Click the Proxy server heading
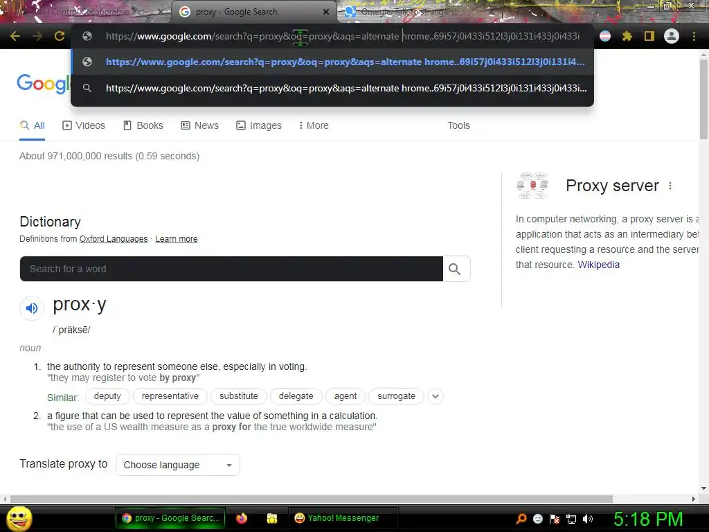Viewport: 709px width, 532px height. pyautogui.click(x=612, y=186)
